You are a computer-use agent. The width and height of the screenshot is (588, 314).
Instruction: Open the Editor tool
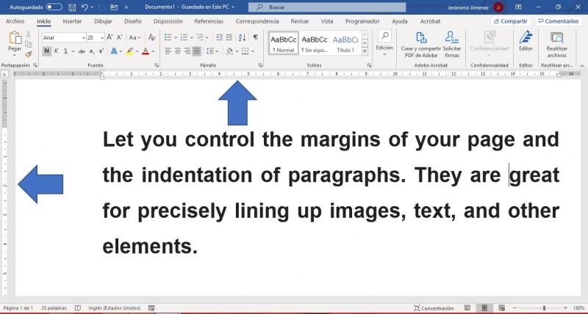coord(526,41)
